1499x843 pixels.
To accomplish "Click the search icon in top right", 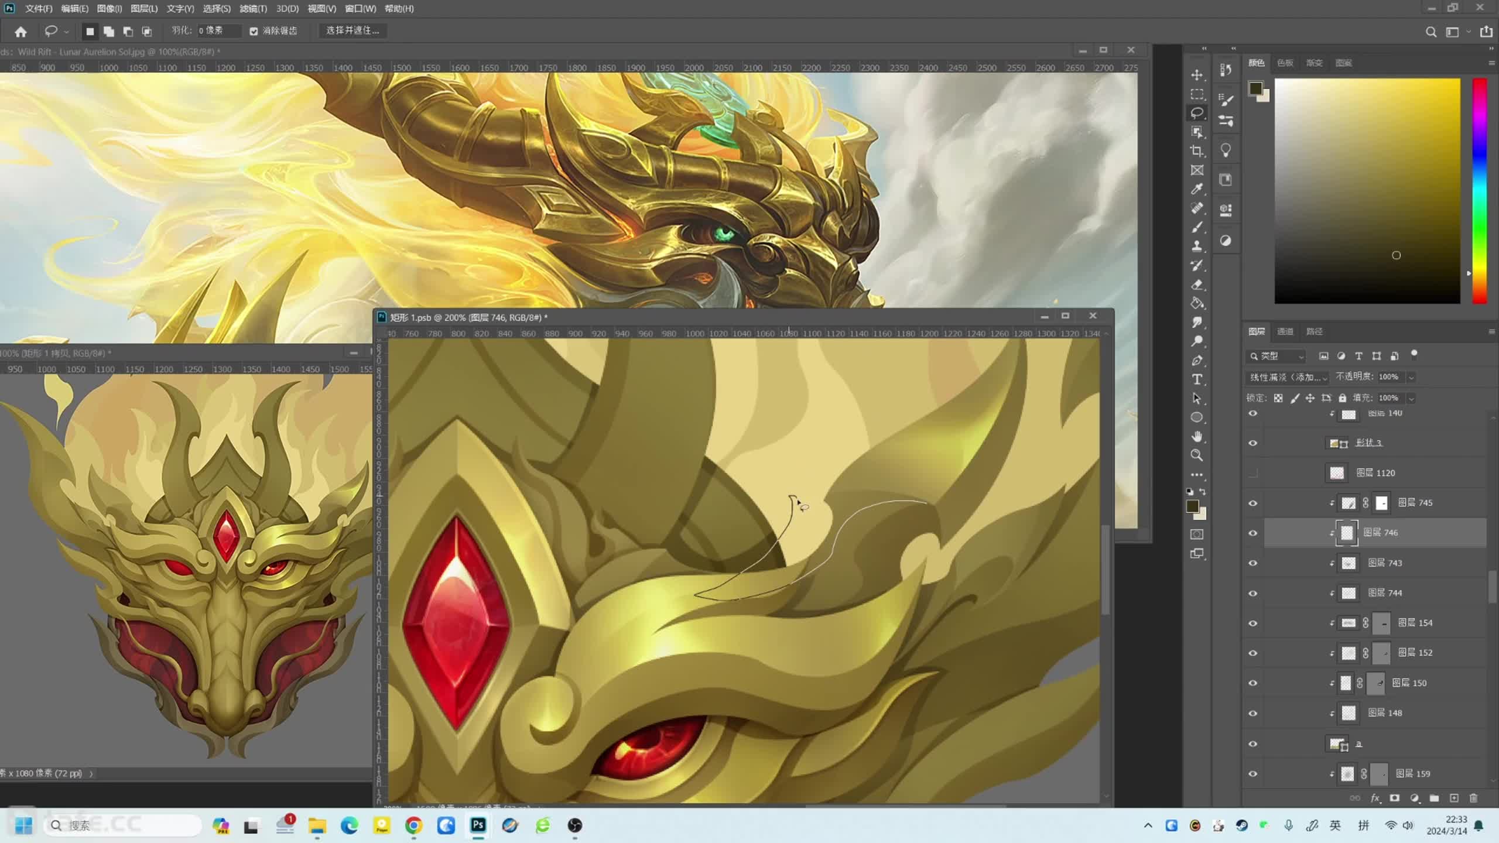I will click(1430, 32).
